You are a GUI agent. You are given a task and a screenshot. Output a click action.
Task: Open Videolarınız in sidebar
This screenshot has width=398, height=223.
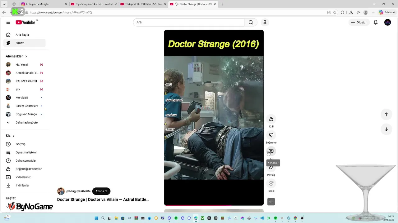pyautogui.click(x=25, y=177)
